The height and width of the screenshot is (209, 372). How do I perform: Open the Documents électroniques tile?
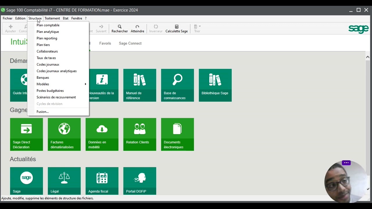(178, 134)
